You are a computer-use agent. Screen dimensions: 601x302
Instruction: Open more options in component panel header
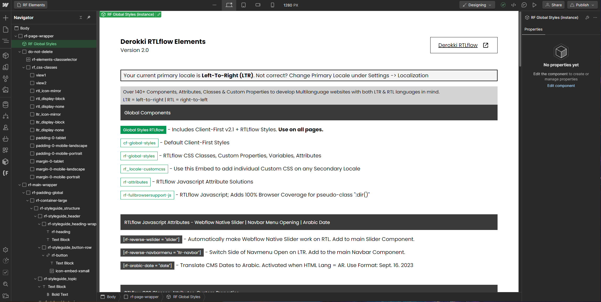(x=595, y=17)
